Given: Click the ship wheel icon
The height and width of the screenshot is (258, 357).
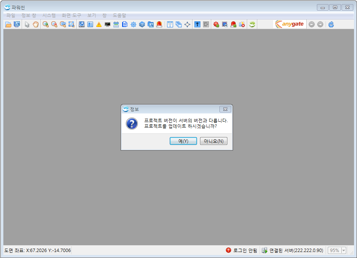Looking at the screenshot, I should [x=133, y=24].
